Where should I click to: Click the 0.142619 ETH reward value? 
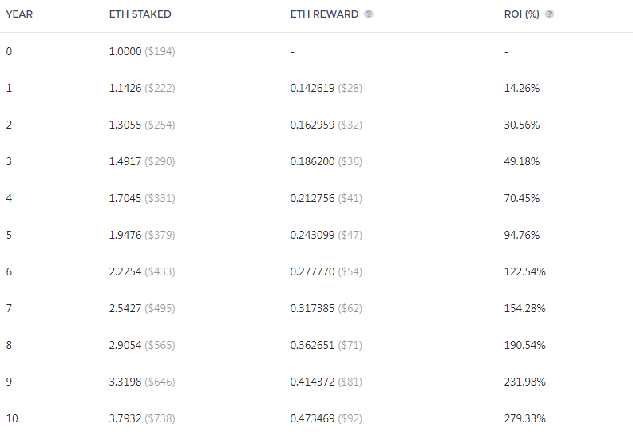pyautogui.click(x=313, y=88)
